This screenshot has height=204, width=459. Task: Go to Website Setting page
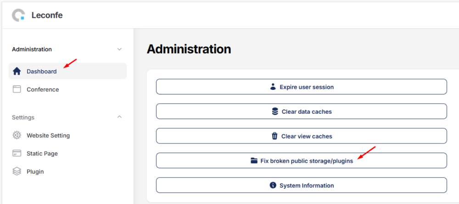(48, 135)
